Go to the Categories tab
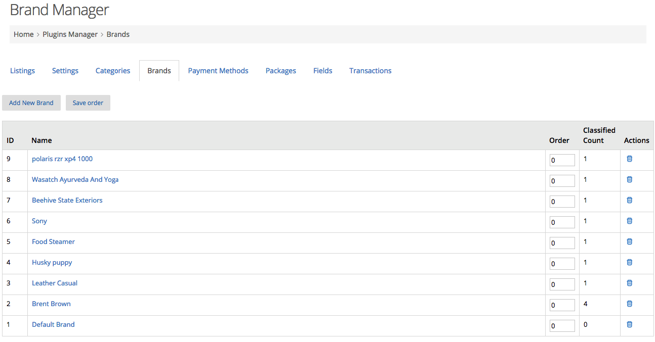The image size is (655, 342). 113,71
